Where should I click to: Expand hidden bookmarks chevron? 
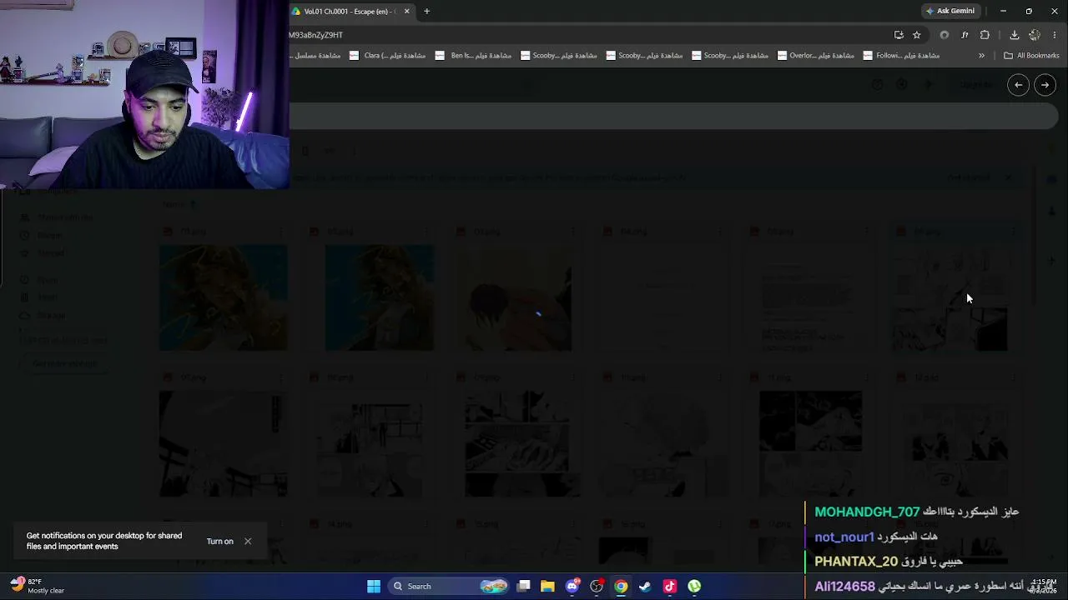pyautogui.click(x=981, y=56)
